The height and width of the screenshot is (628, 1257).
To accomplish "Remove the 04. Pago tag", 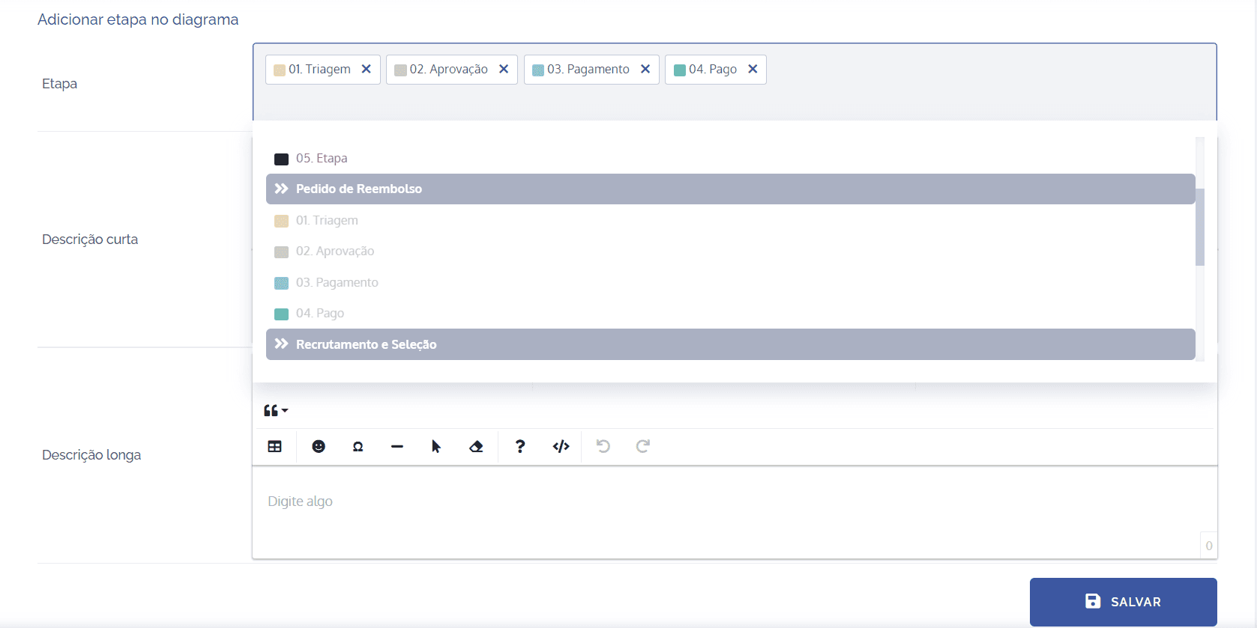I will pyautogui.click(x=753, y=69).
